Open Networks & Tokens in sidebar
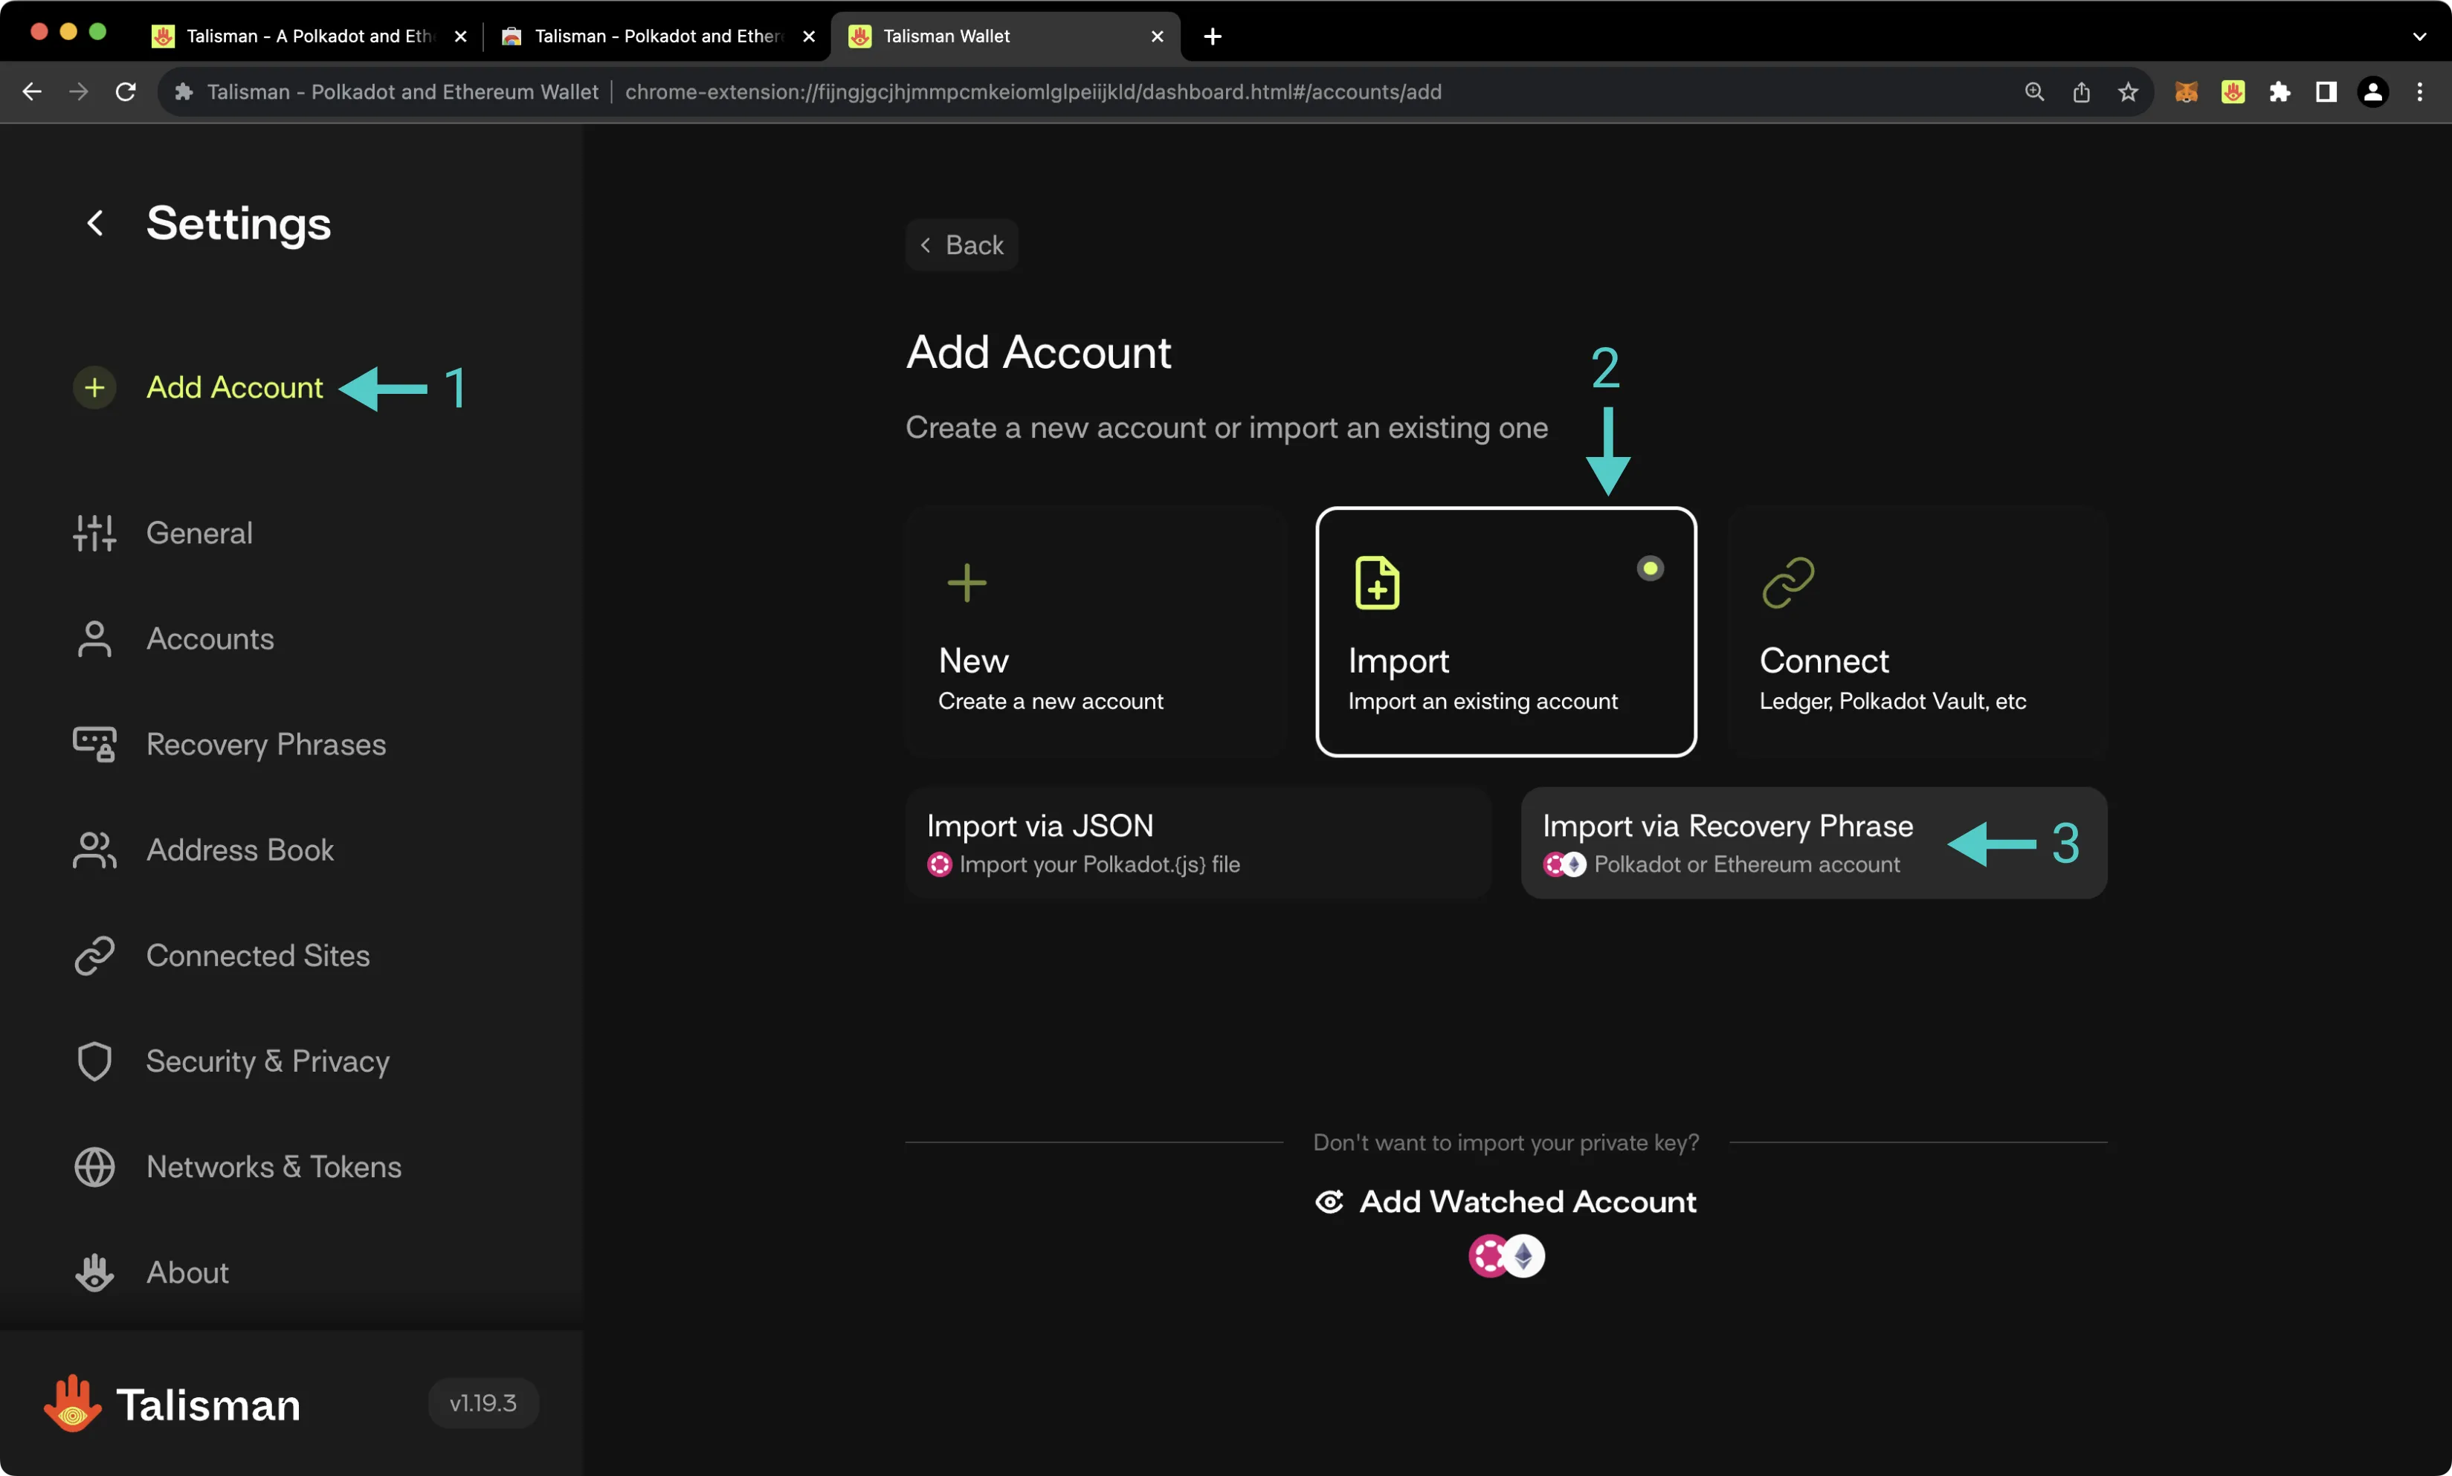This screenshot has width=2452, height=1476. click(x=274, y=1167)
